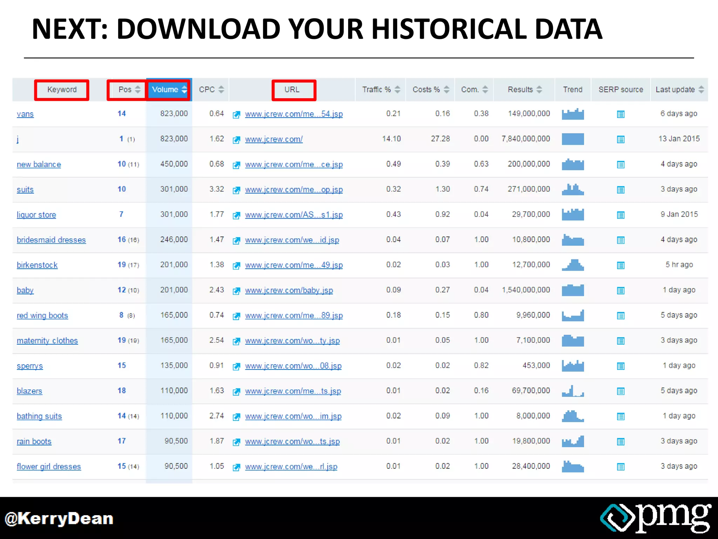718x539 pixels.
Task: View SERP source icon for liquor store
Action: (621, 215)
